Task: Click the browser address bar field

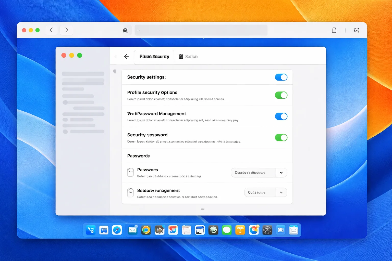Action: click(x=201, y=30)
